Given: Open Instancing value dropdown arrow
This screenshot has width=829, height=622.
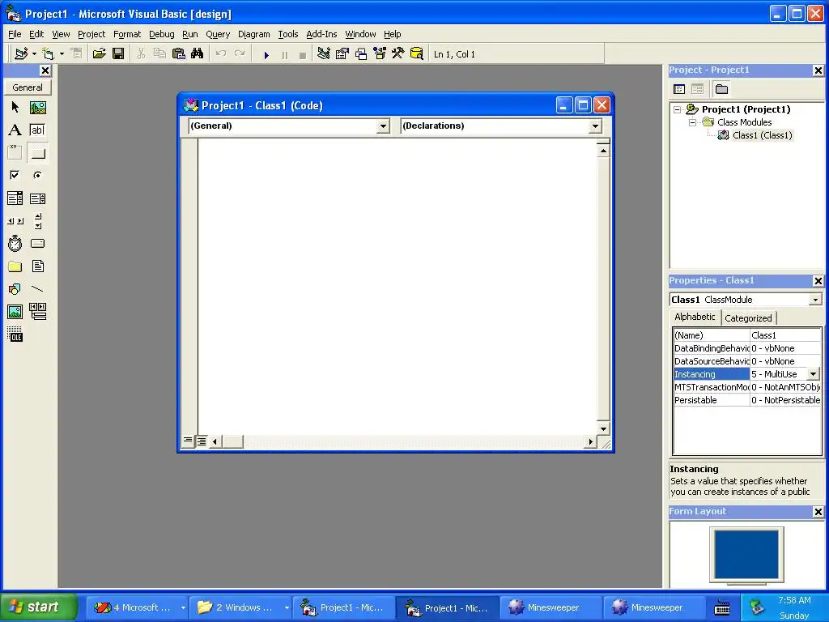Looking at the screenshot, I should 813,374.
